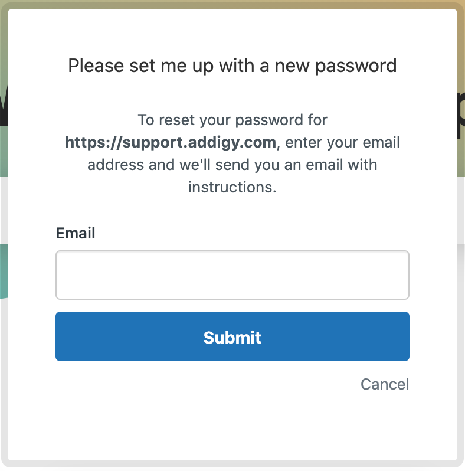
Task: Activate the text field under Email
Action: pos(232,275)
